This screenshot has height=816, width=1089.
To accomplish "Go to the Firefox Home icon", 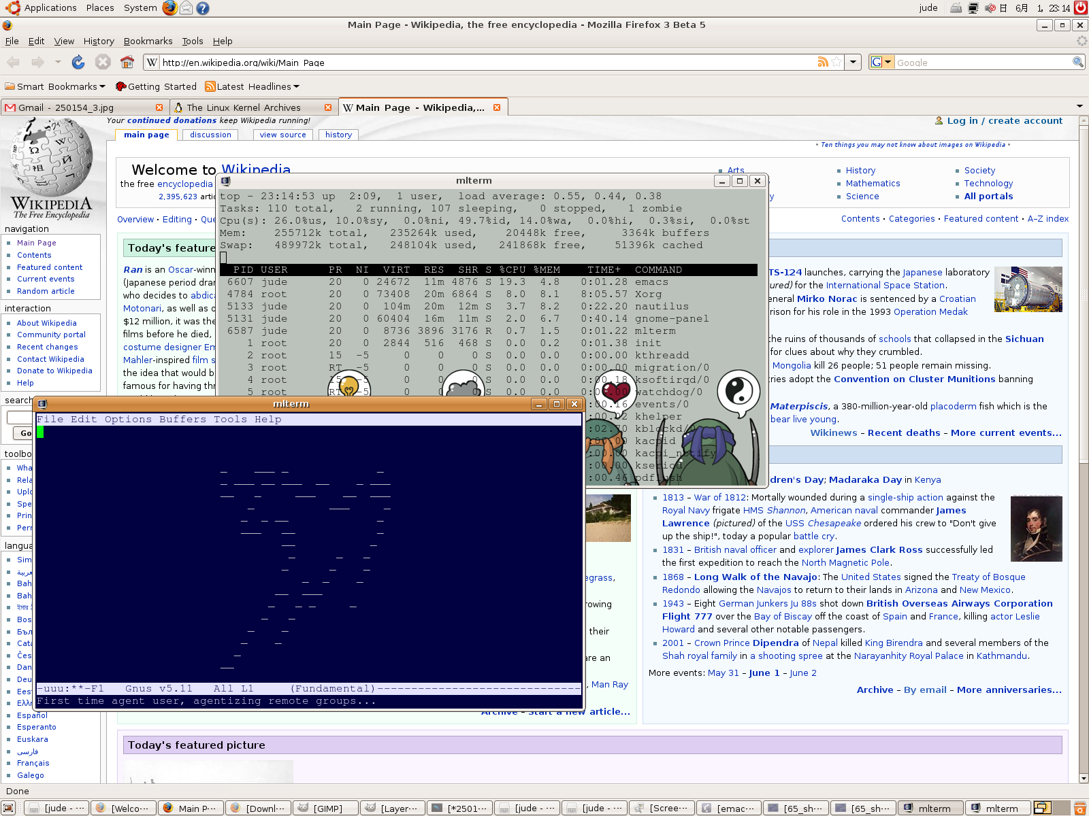I will click(127, 62).
